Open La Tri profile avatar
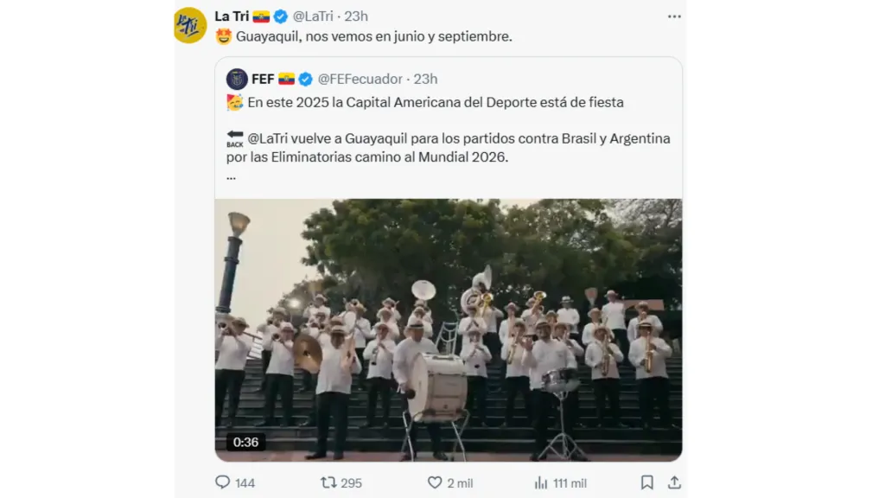This screenshot has height=498, width=885. pos(190,25)
